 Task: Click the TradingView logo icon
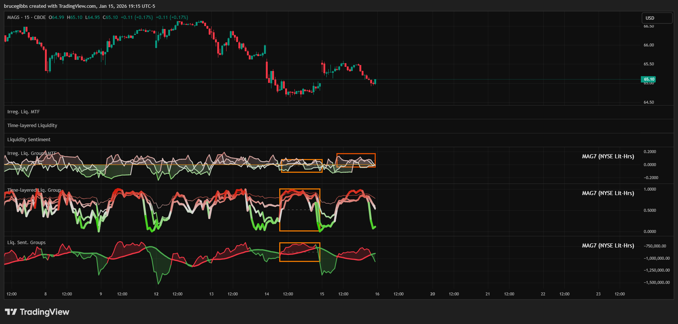(11, 312)
